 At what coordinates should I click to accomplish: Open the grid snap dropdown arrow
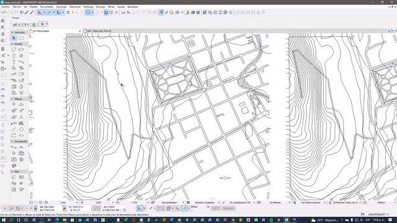point(73,12)
